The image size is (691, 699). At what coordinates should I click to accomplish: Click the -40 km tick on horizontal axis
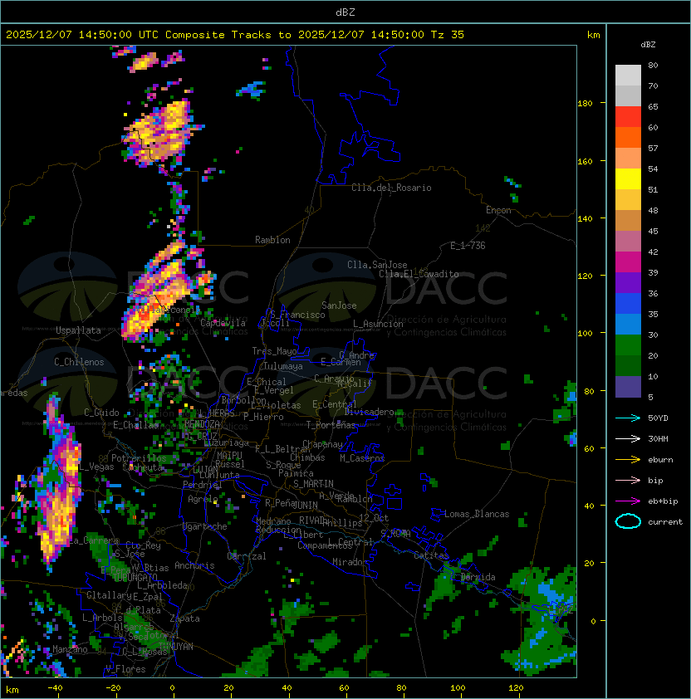56,688
